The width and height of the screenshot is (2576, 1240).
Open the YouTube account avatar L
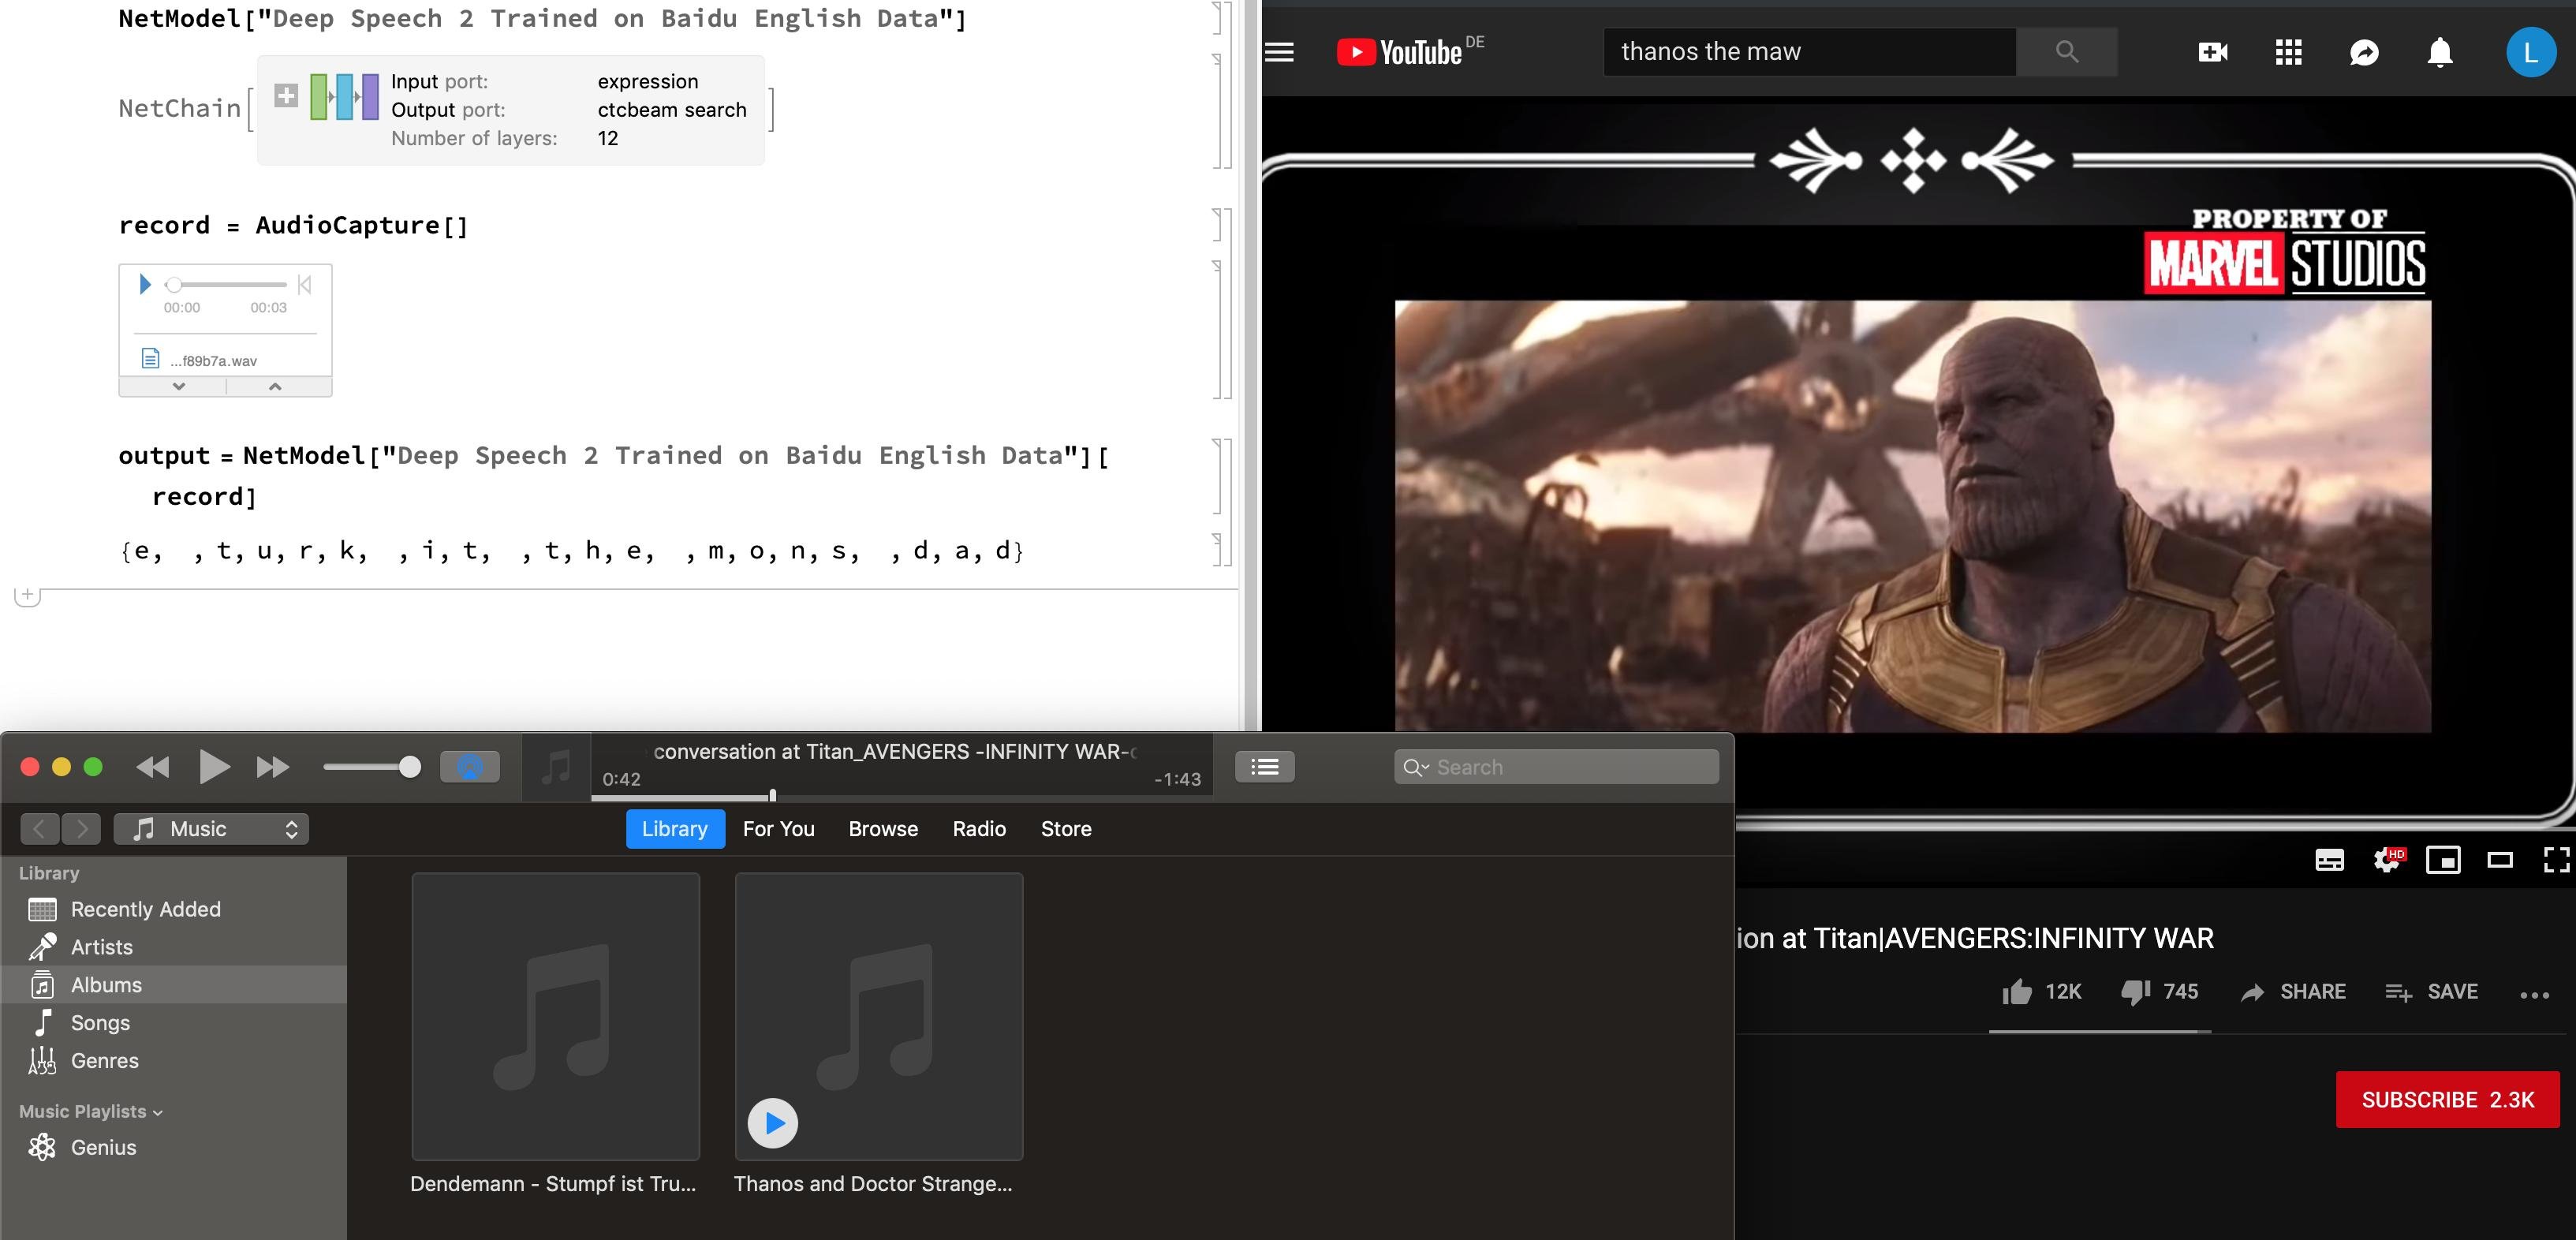tap(2530, 52)
